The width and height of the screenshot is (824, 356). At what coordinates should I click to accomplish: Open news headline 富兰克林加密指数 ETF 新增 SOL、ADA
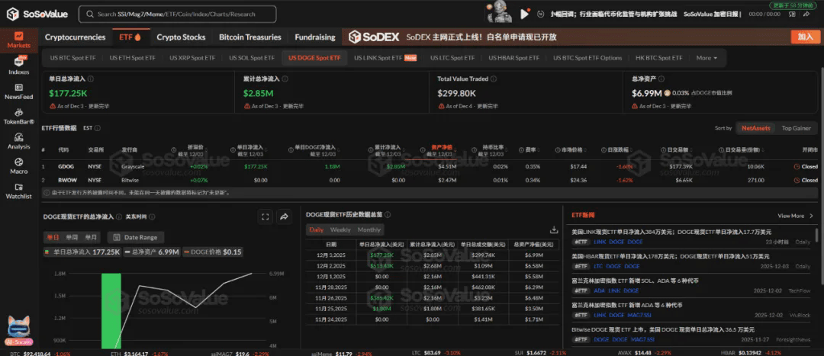(x=635, y=281)
